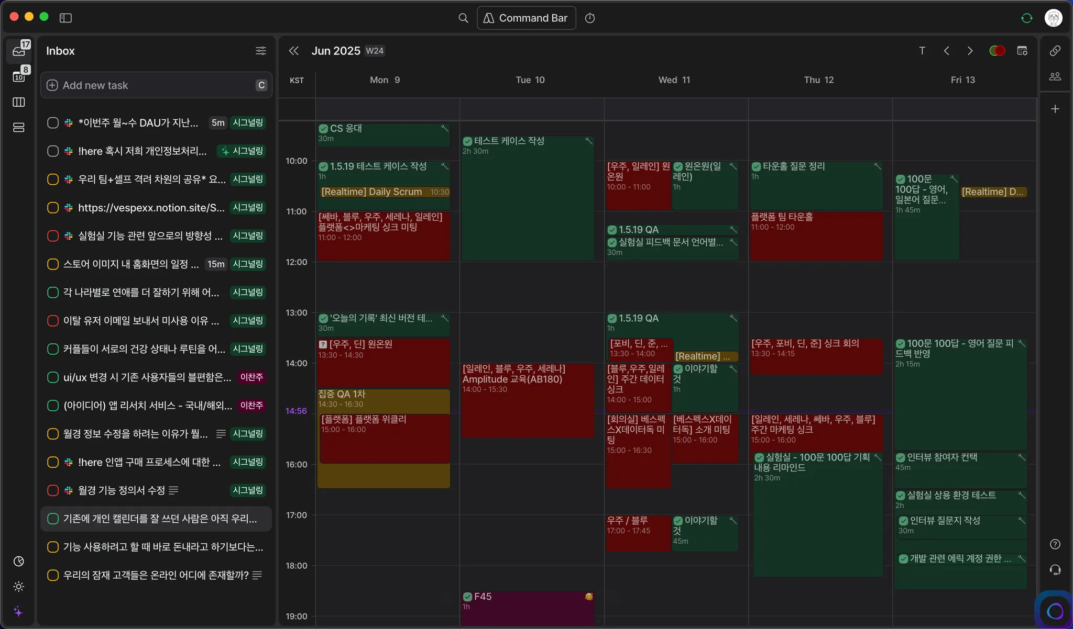Mark 'CS 응대' event checkmark
The image size is (1073, 629).
pos(323,129)
